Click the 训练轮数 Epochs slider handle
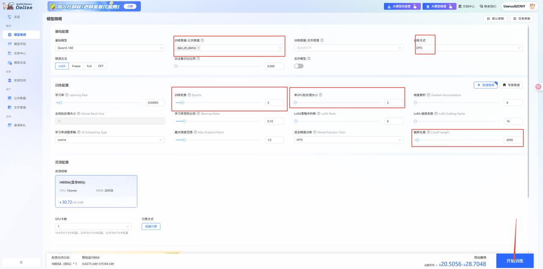543x269 pixels. click(183, 103)
